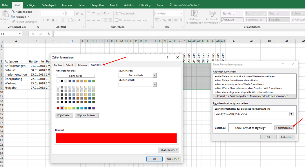This screenshot has width=305, height=167.
Task: Click the fx insert function icon
Action: 48,34
